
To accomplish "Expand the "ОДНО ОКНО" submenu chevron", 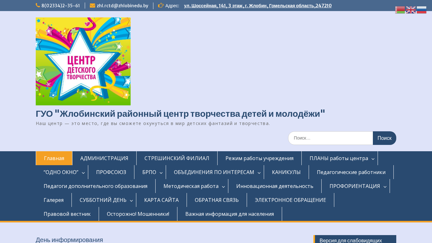I will tap(83, 172).
